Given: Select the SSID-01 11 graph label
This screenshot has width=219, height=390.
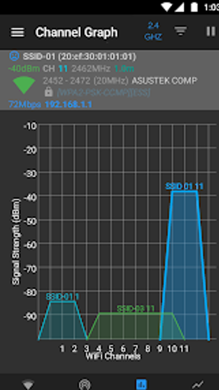Looking at the screenshot, I should click(x=184, y=186).
